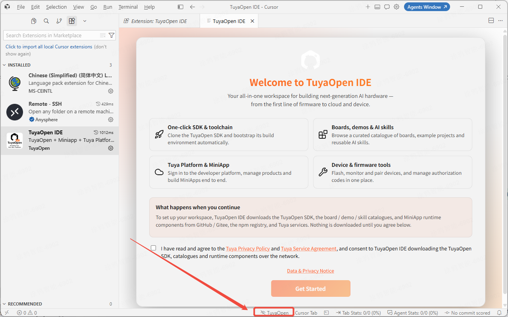Open Cursor settings gear in title bar
The width and height of the screenshot is (508, 317).
click(x=396, y=7)
